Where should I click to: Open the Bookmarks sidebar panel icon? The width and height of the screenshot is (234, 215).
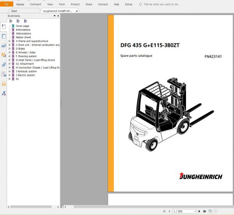click(4, 26)
